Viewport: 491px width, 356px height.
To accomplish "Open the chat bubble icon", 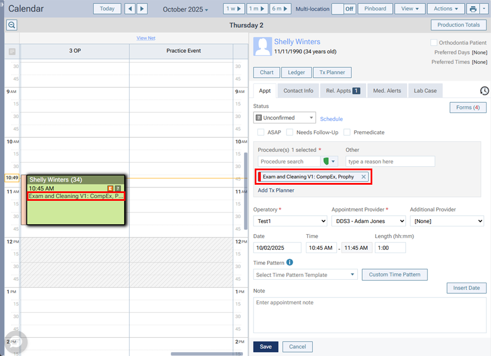I will pos(15,342).
